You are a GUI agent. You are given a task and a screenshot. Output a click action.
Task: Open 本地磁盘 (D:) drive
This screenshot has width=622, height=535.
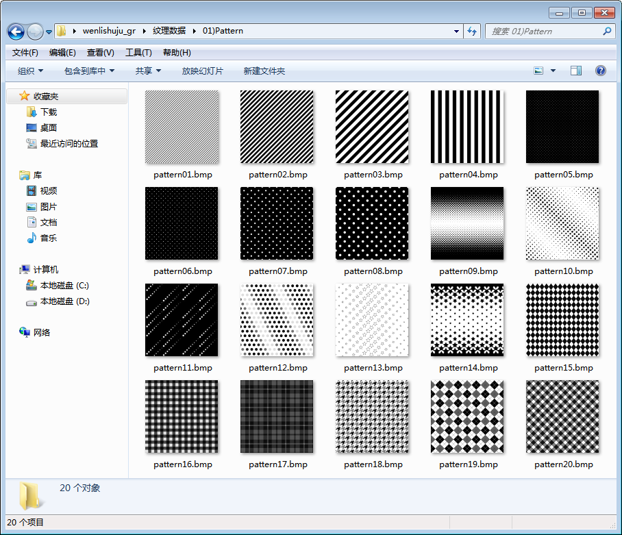click(x=64, y=301)
